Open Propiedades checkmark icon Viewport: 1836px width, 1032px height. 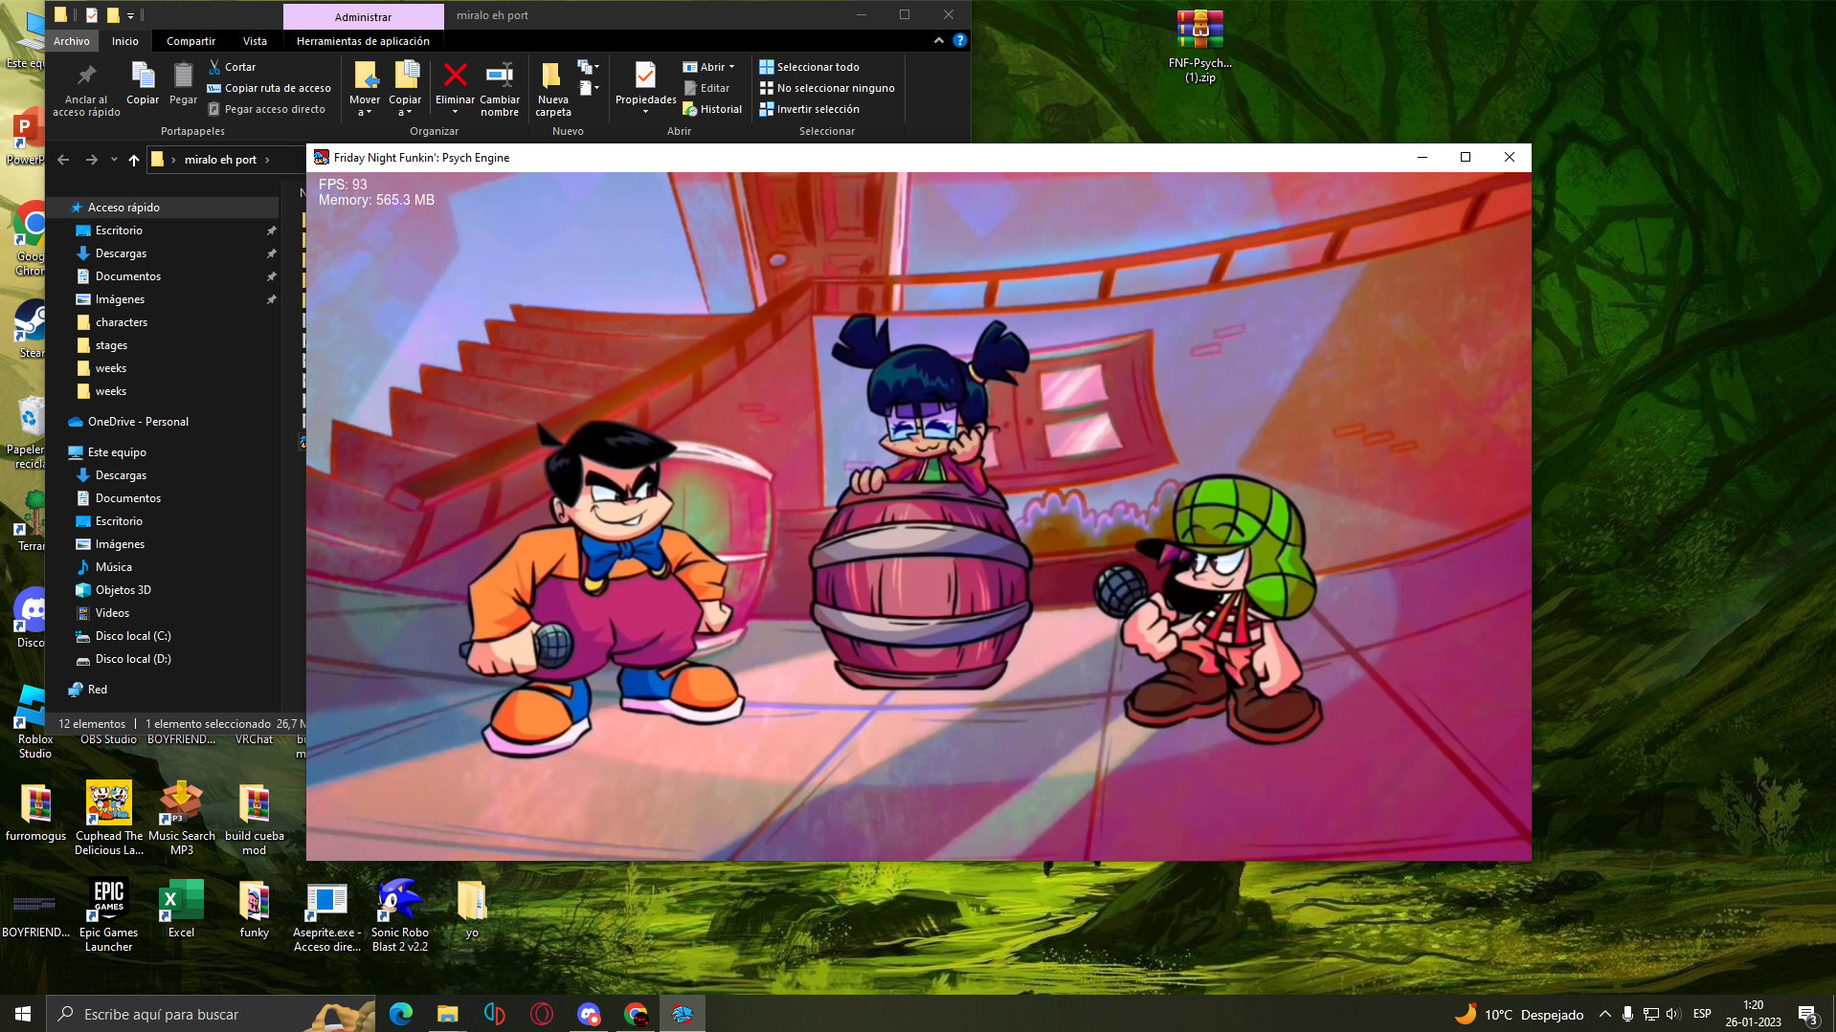[645, 75]
